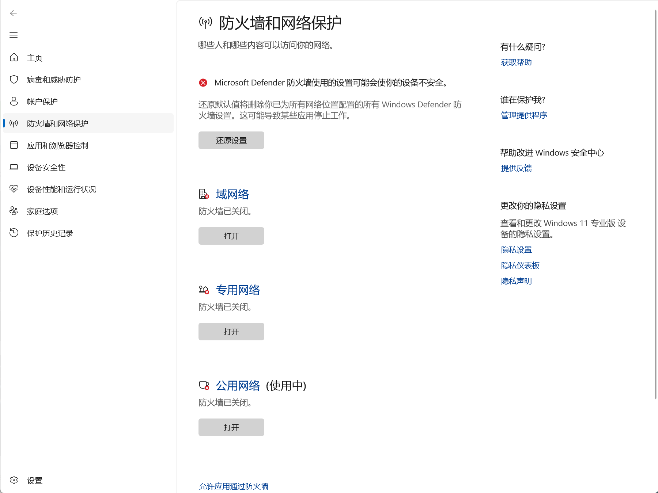Click the 更改你的隐私设置 heading

point(533,206)
